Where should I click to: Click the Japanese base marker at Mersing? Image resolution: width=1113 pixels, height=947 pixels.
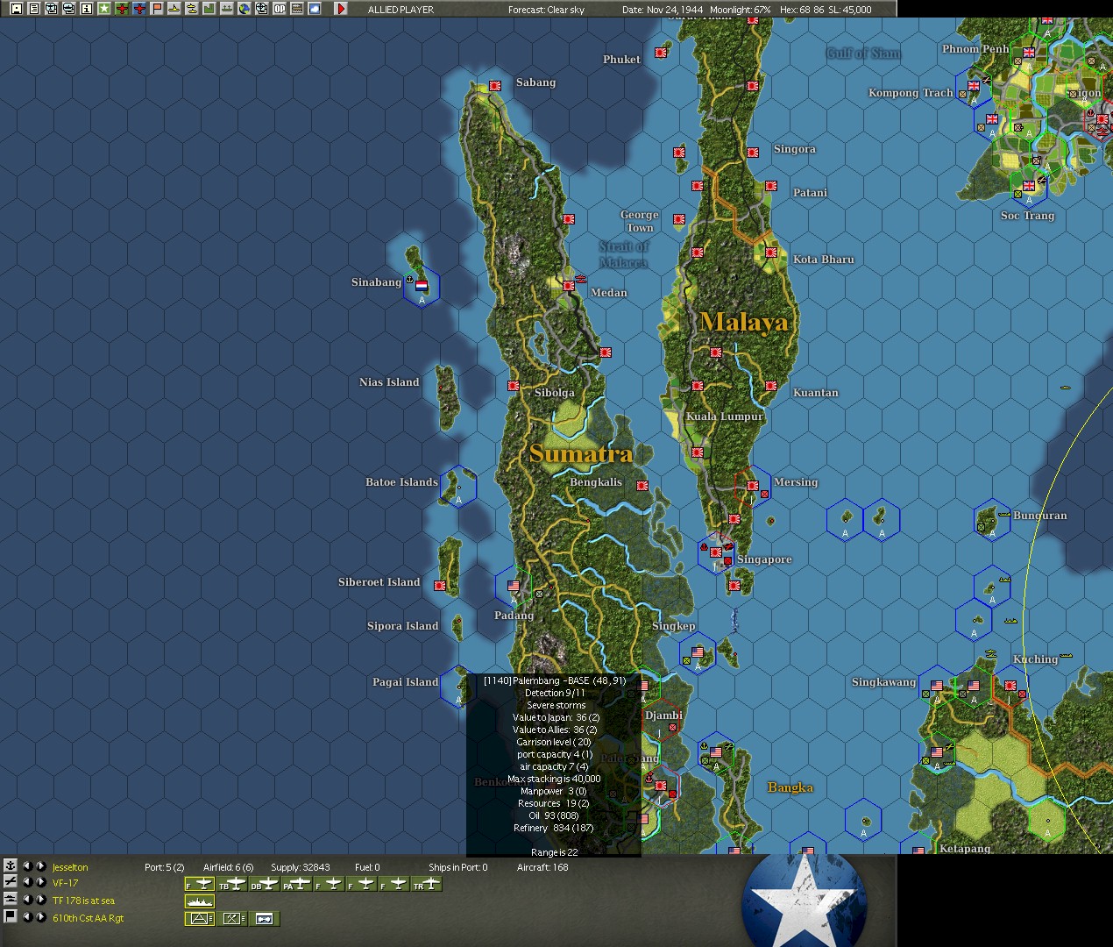pyautogui.click(x=753, y=485)
